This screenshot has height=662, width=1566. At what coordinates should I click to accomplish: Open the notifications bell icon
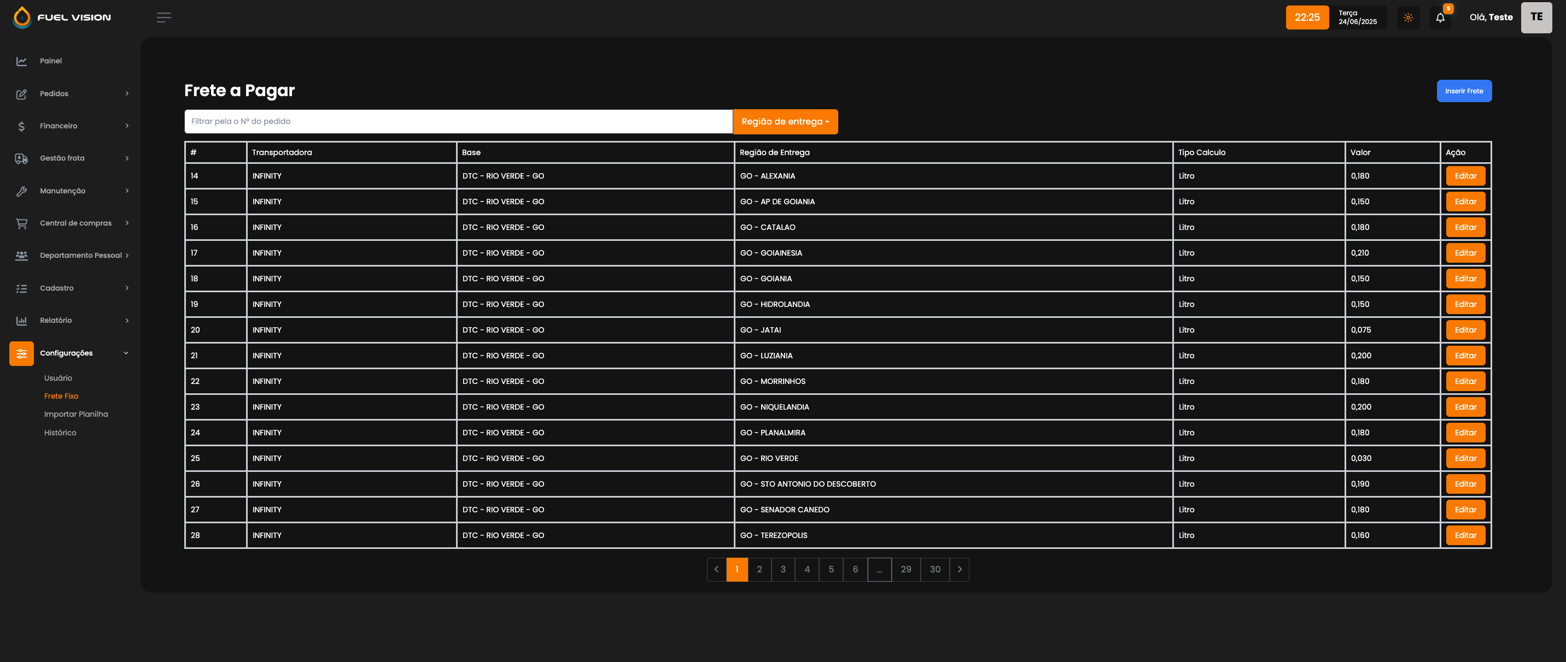point(1440,17)
